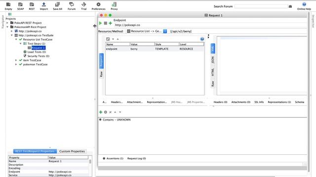Image resolution: width=316 pixels, height=177 pixels.
Task: Open Request Log (0) tab
Action: coord(136,158)
